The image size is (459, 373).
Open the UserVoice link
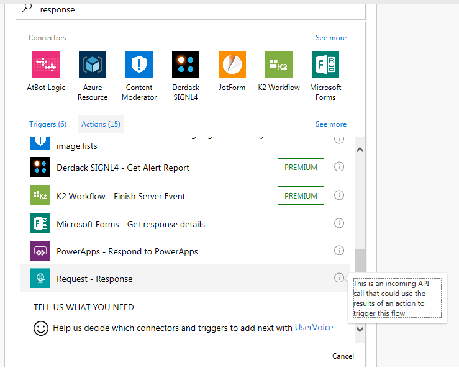tap(314, 327)
